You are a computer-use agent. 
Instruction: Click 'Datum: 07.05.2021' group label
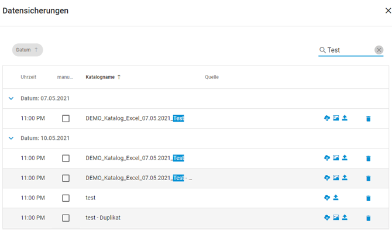pyautogui.click(x=45, y=98)
